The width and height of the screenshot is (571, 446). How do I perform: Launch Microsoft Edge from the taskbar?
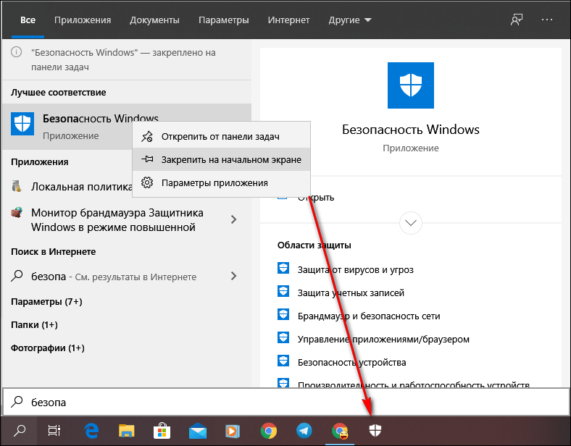[91, 431]
